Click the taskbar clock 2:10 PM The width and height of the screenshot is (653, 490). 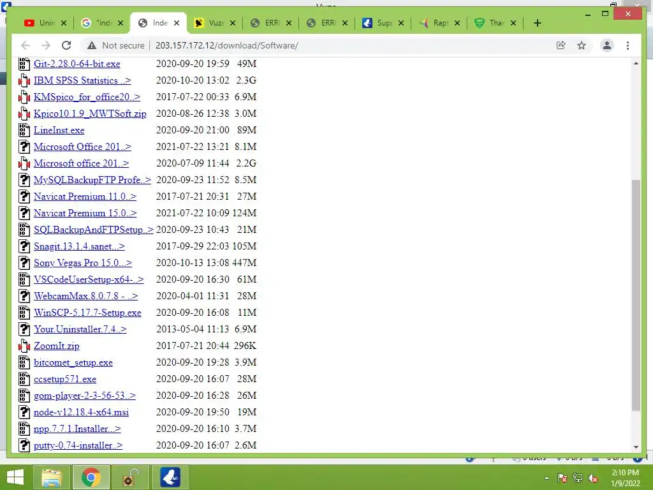click(625, 477)
